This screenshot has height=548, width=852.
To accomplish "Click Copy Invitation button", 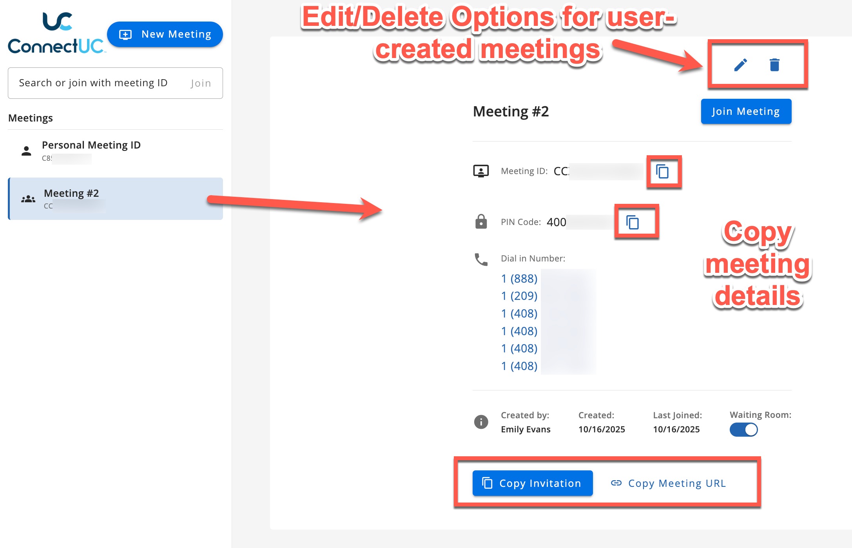I will pos(532,483).
